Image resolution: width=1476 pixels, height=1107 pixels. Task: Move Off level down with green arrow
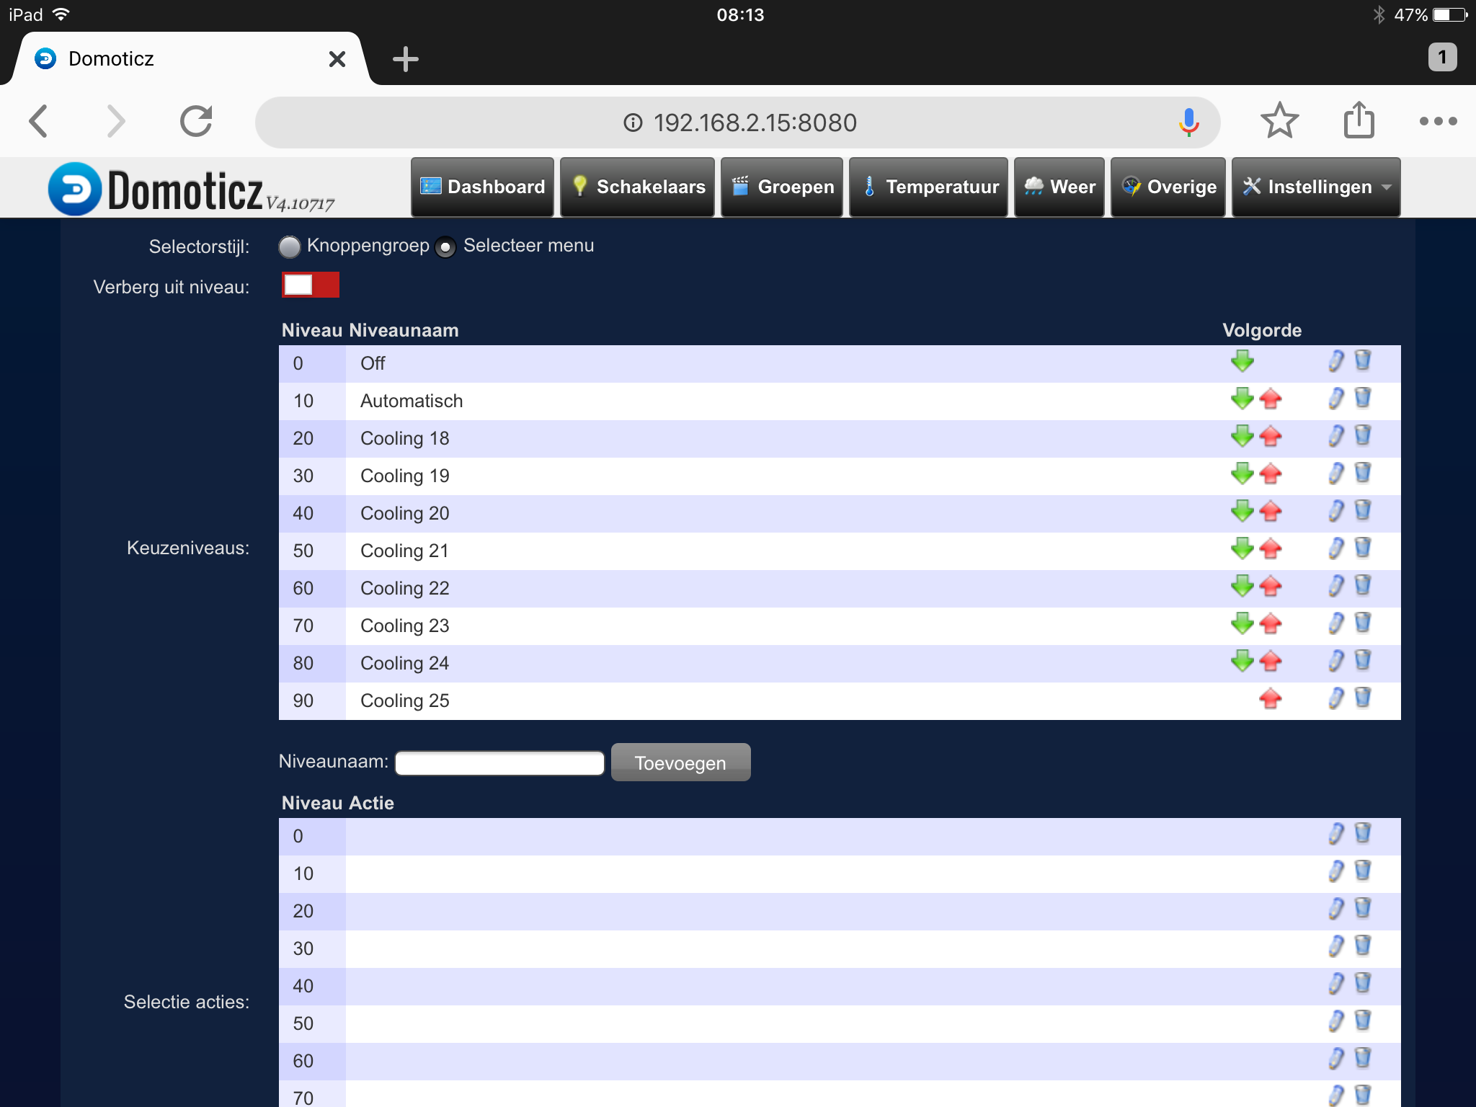coord(1242,361)
